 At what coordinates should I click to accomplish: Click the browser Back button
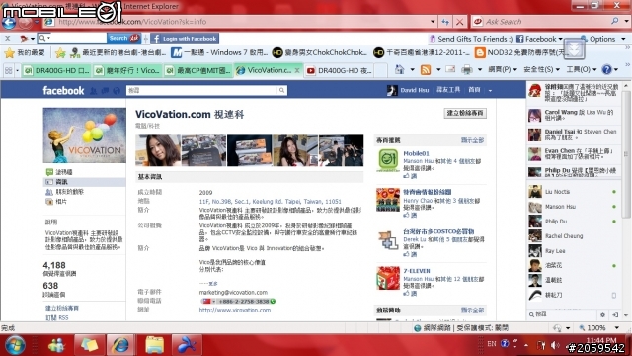(9, 22)
